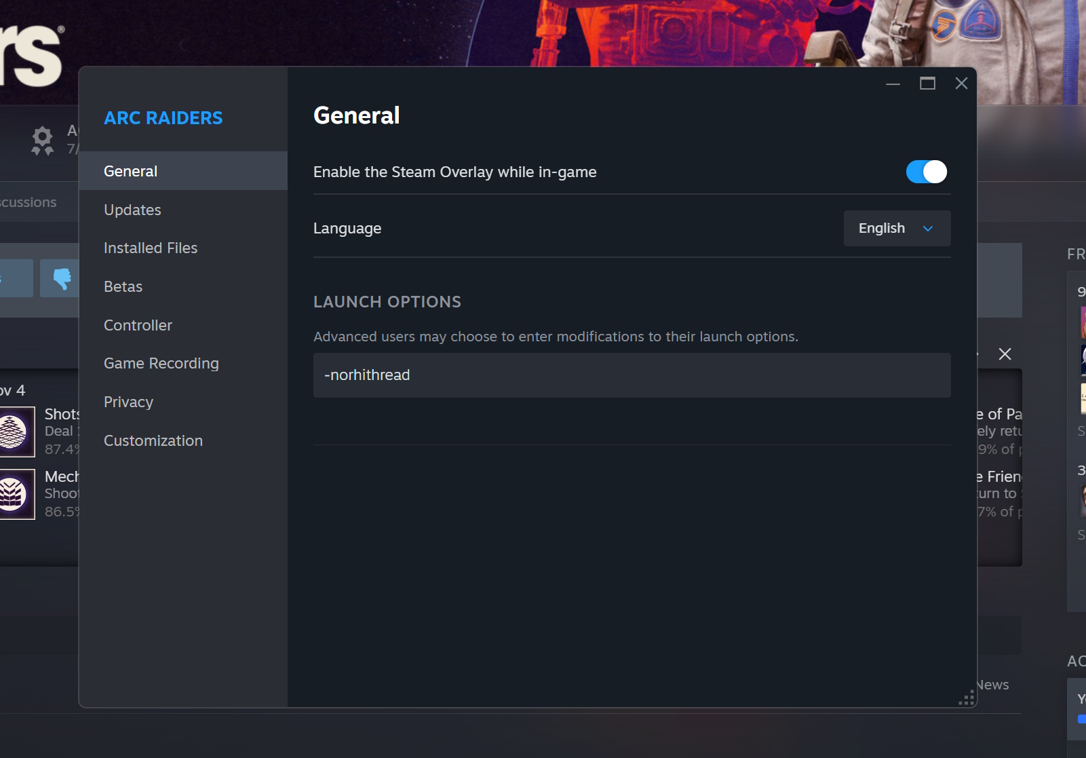Open the Mech shooter game thumbnail icon
Screen dimensions: 1086x758
pyautogui.click(x=17, y=494)
